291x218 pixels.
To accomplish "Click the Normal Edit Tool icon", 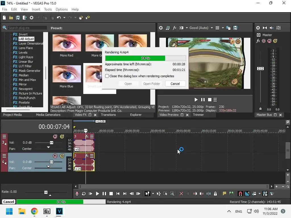I will 147,194.
